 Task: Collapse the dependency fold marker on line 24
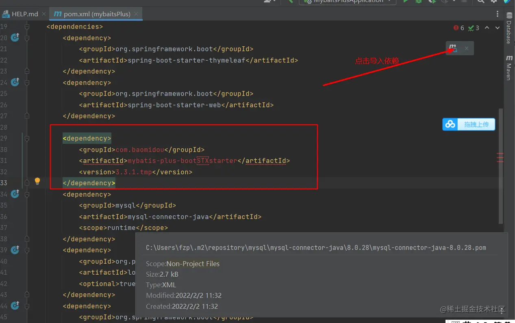pos(27,82)
